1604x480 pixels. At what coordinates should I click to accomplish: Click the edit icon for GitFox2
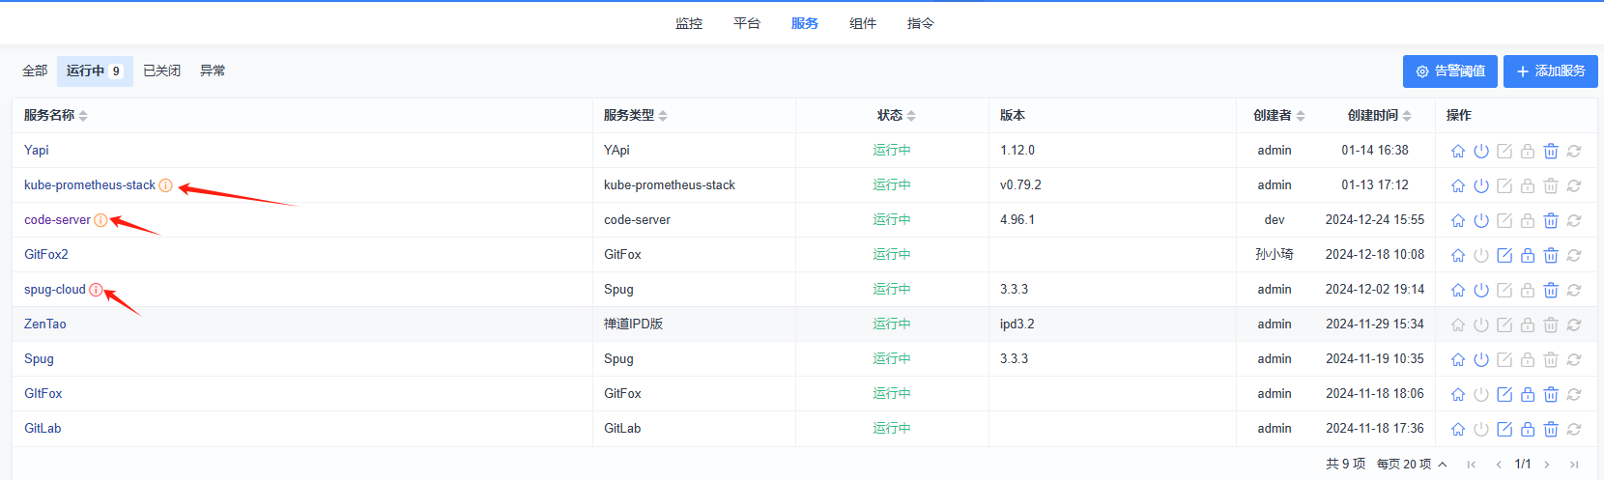pyautogui.click(x=1504, y=255)
